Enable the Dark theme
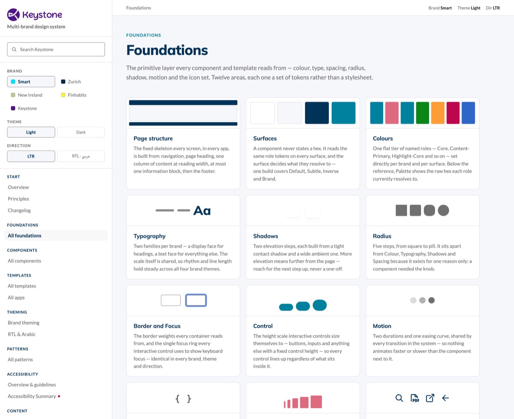This screenshot has width=514, height=419. (x=81, y=132)
